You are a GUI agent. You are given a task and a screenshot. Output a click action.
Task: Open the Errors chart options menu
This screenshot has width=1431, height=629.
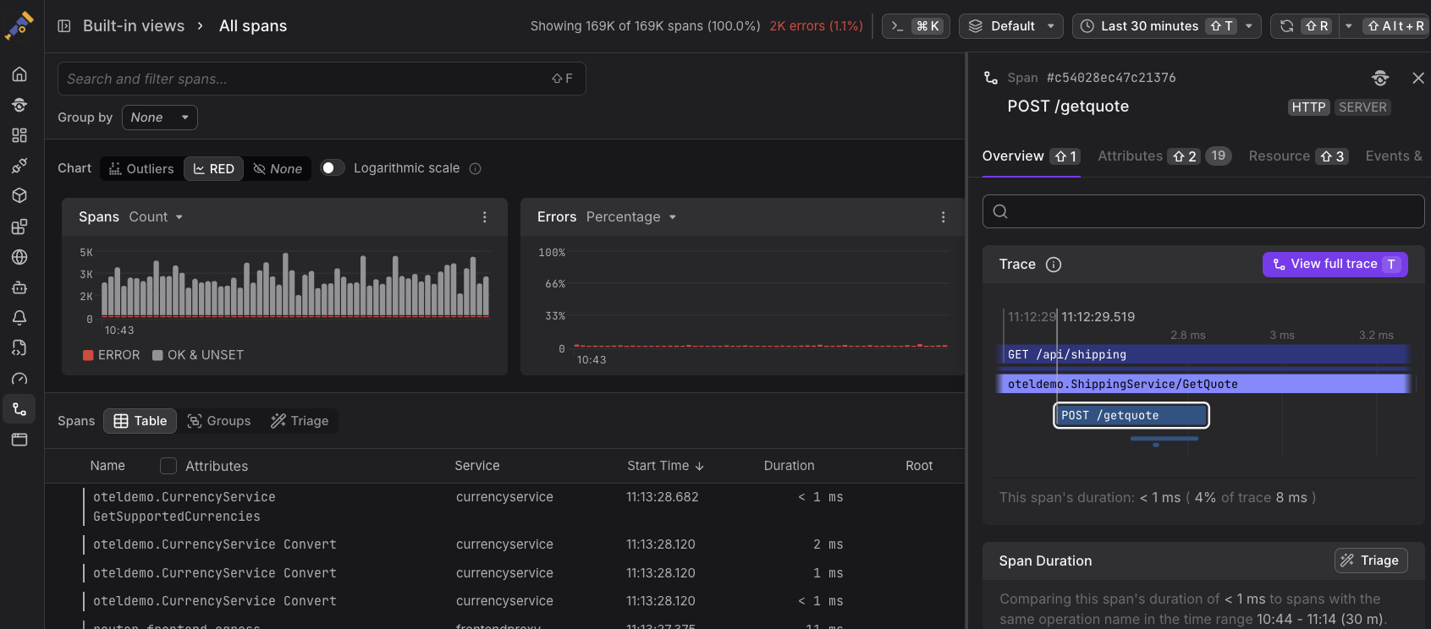(943, 217)
